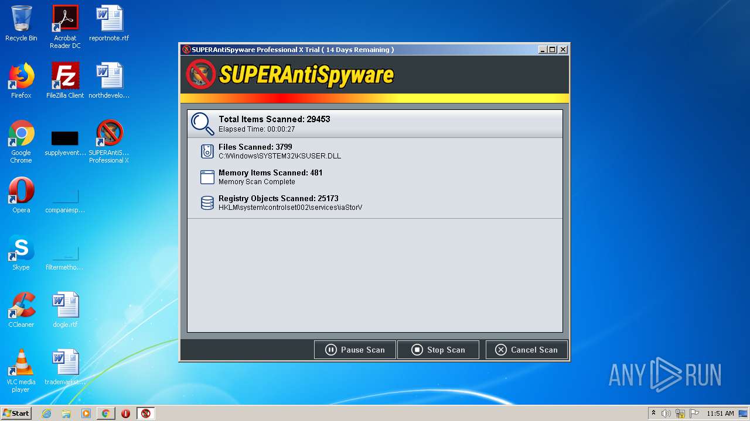This screenshot has height=421, width=750.
Task: Open Recycle Bin desktop icon
Action: 21,23
